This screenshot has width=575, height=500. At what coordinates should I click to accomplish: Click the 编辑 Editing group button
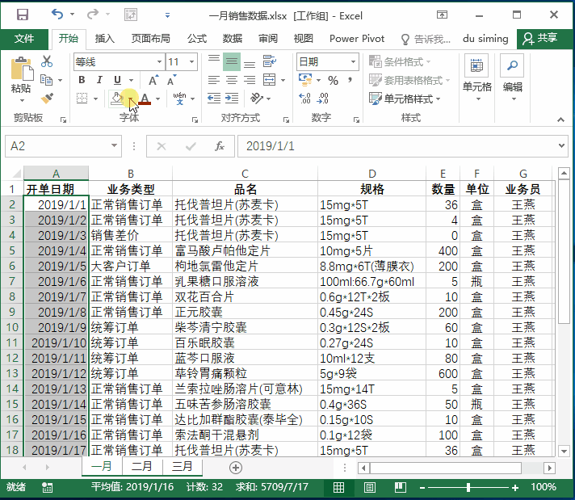point(512,78)
